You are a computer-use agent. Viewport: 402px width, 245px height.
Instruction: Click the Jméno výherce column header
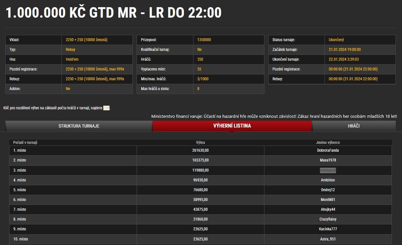click(x=328, y=143)
